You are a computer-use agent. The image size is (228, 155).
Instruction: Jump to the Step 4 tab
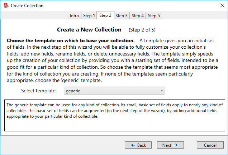tap(138, 16)
